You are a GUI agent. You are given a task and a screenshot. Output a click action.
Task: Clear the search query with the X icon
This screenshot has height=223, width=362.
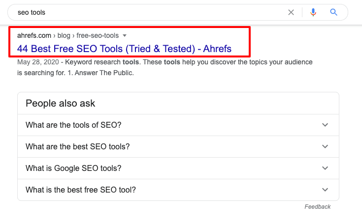(x=291, y=12)
